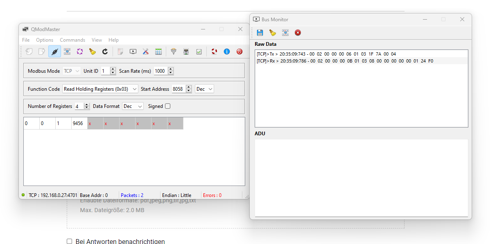Image resolution: width=504 pixels, height=244 pixels.
Task: Toggle the Signed checkbox
Action: point(167,106)
